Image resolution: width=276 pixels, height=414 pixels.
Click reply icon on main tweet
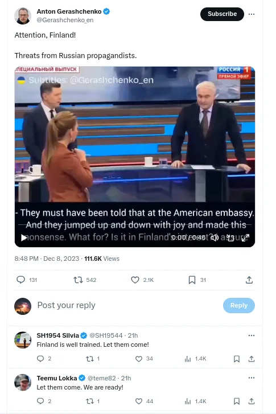[21, 280]
